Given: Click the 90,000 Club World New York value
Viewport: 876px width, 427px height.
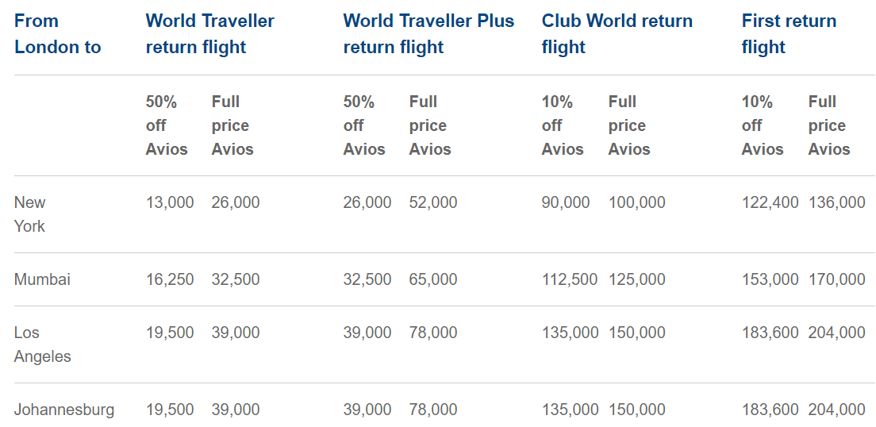Looking at the screenshot, I should tap(566, 202).
